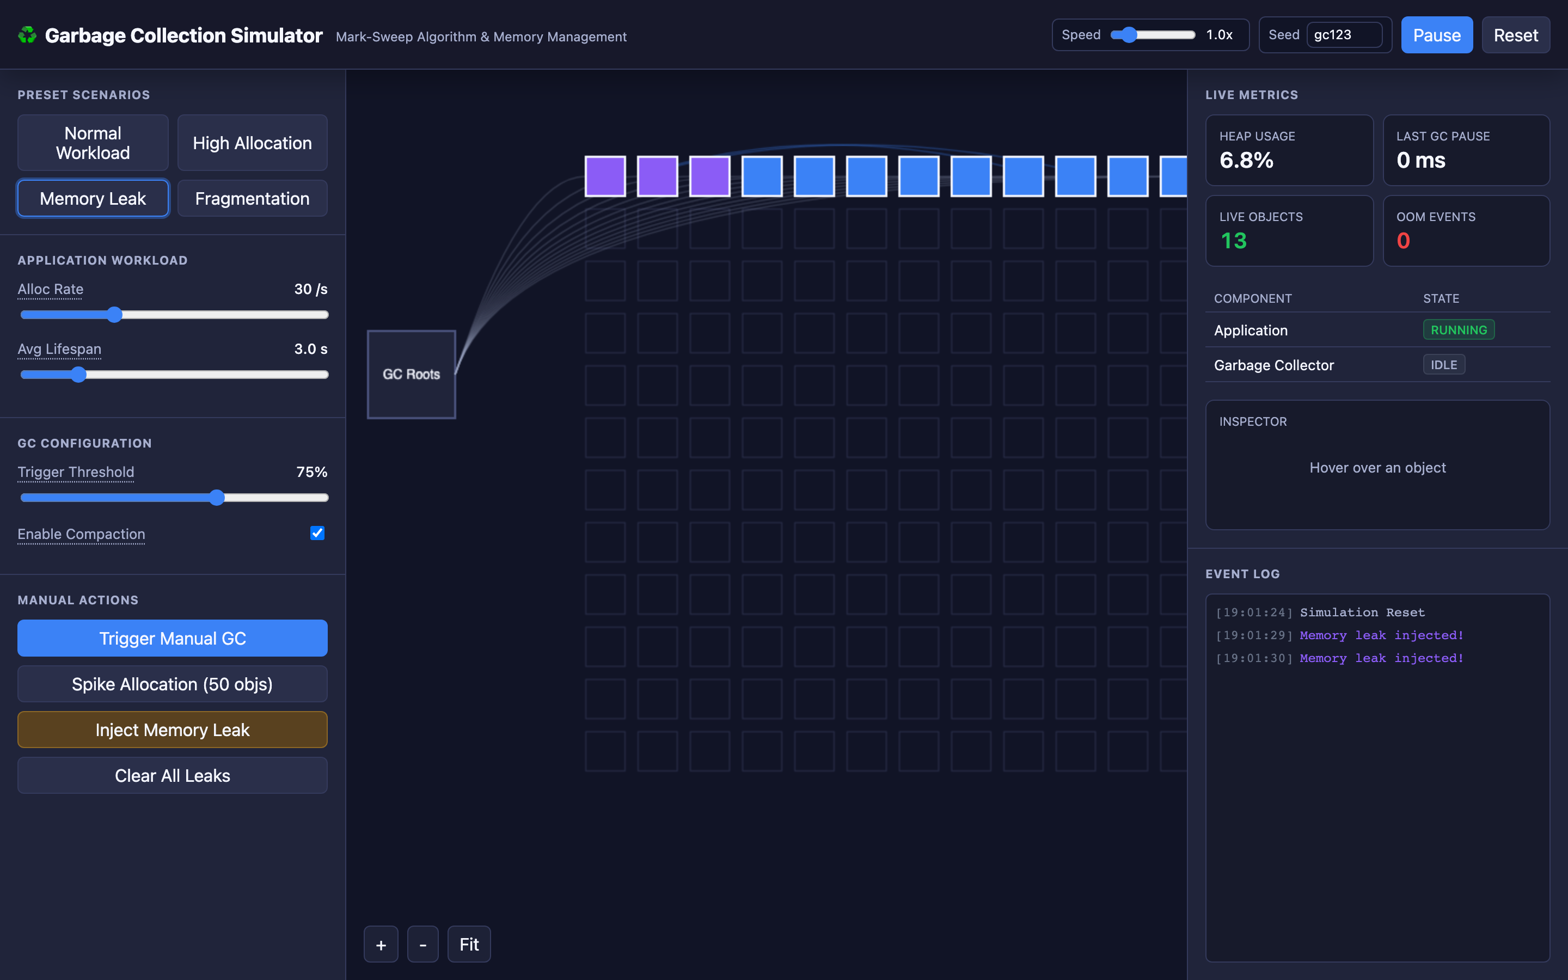Click the green recycle logo icon
Image resolution: width=1568 pixels, height=980 pixels.
point(27,35)
